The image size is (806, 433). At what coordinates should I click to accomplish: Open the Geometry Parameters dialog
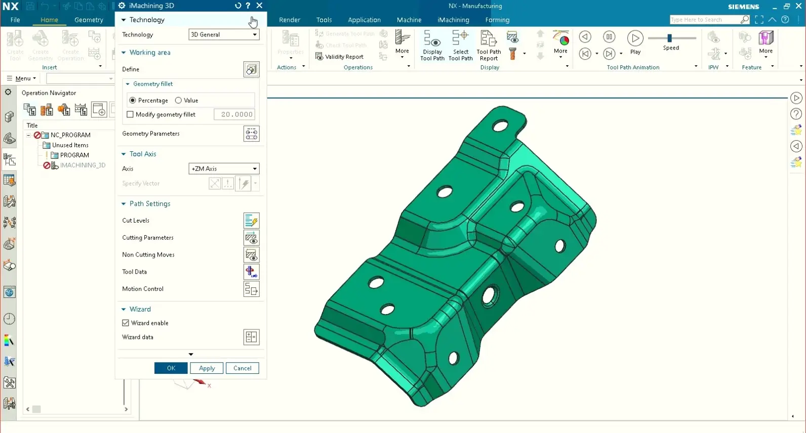coord(251,134)
